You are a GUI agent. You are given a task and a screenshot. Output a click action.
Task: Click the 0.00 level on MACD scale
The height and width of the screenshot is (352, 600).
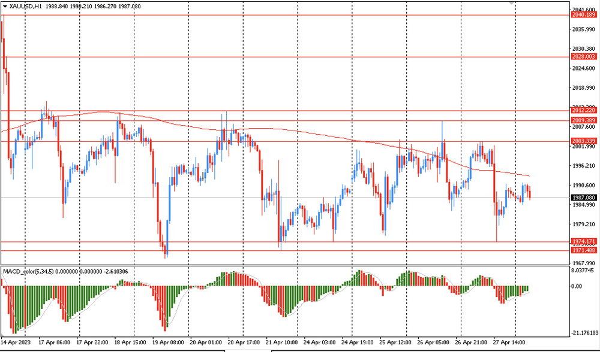[x=577, y=286]
